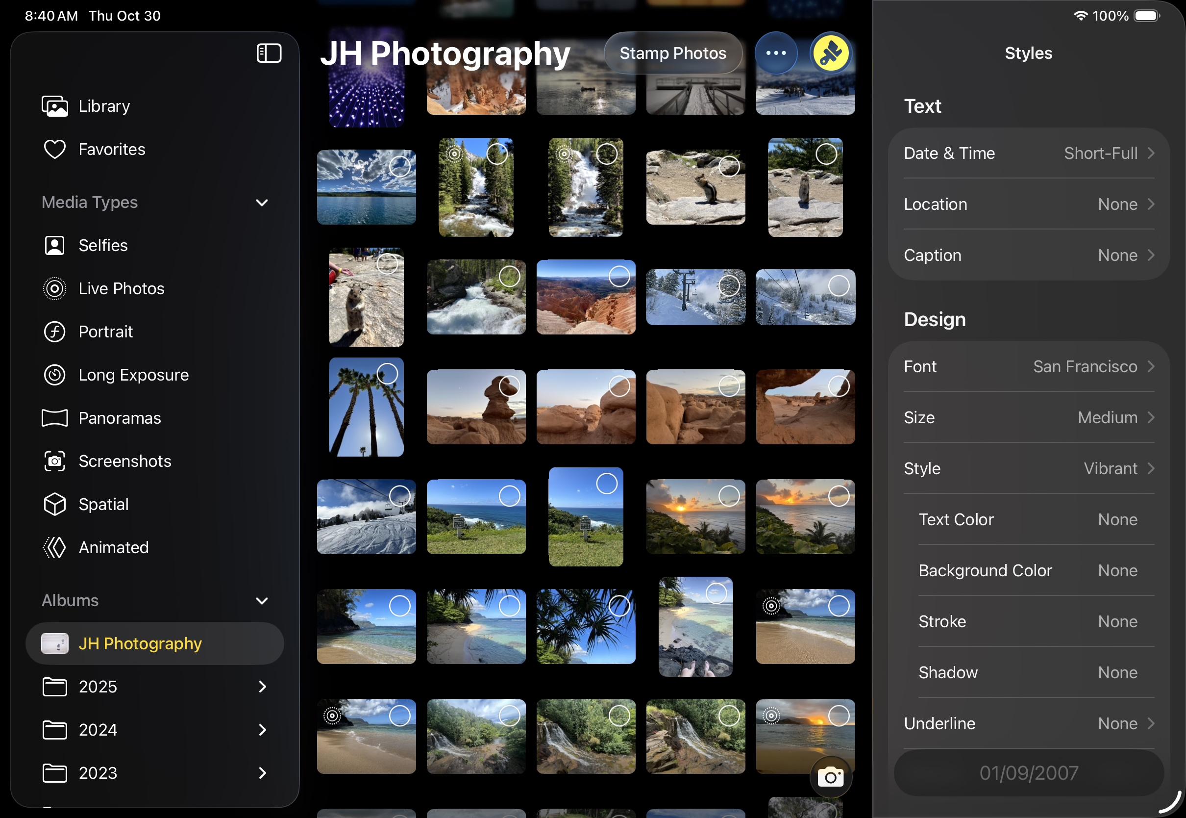The height and width of the screenshot is (818, 1186).
Task: Tap the 01/09/2007 preview field
Action: pos(1028,773)
